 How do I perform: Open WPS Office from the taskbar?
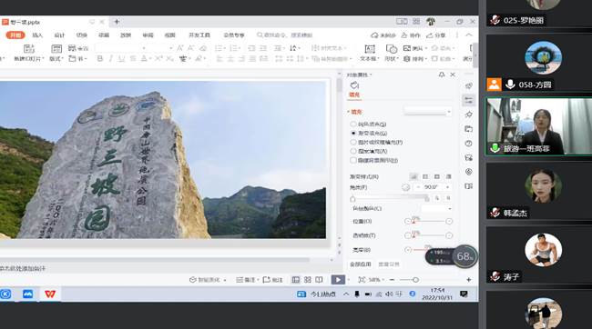(x=50, y=294)
